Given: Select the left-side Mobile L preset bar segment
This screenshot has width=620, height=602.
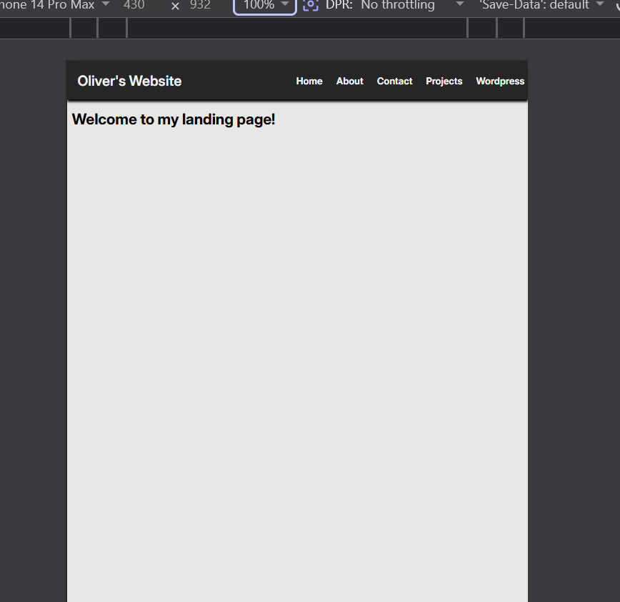Looking at the screenshot, I should point(84,28).
